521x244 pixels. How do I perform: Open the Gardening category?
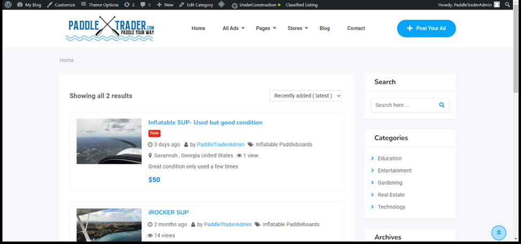click(x=390, y=183)
